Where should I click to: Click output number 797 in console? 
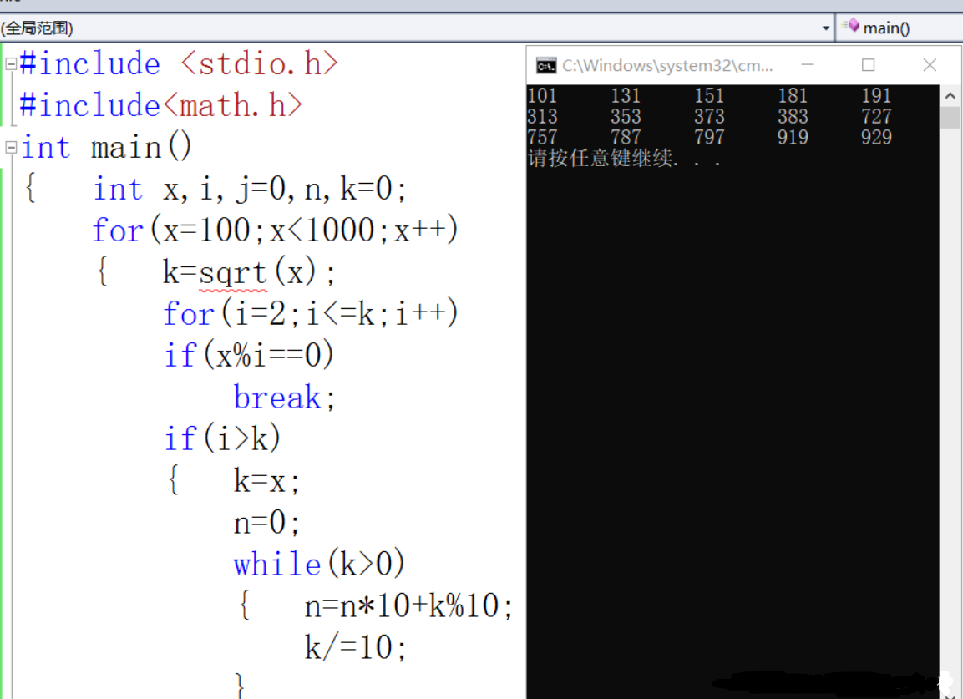[709, 137]
